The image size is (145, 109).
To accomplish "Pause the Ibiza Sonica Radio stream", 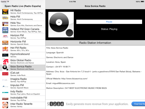I will [109, 22].
